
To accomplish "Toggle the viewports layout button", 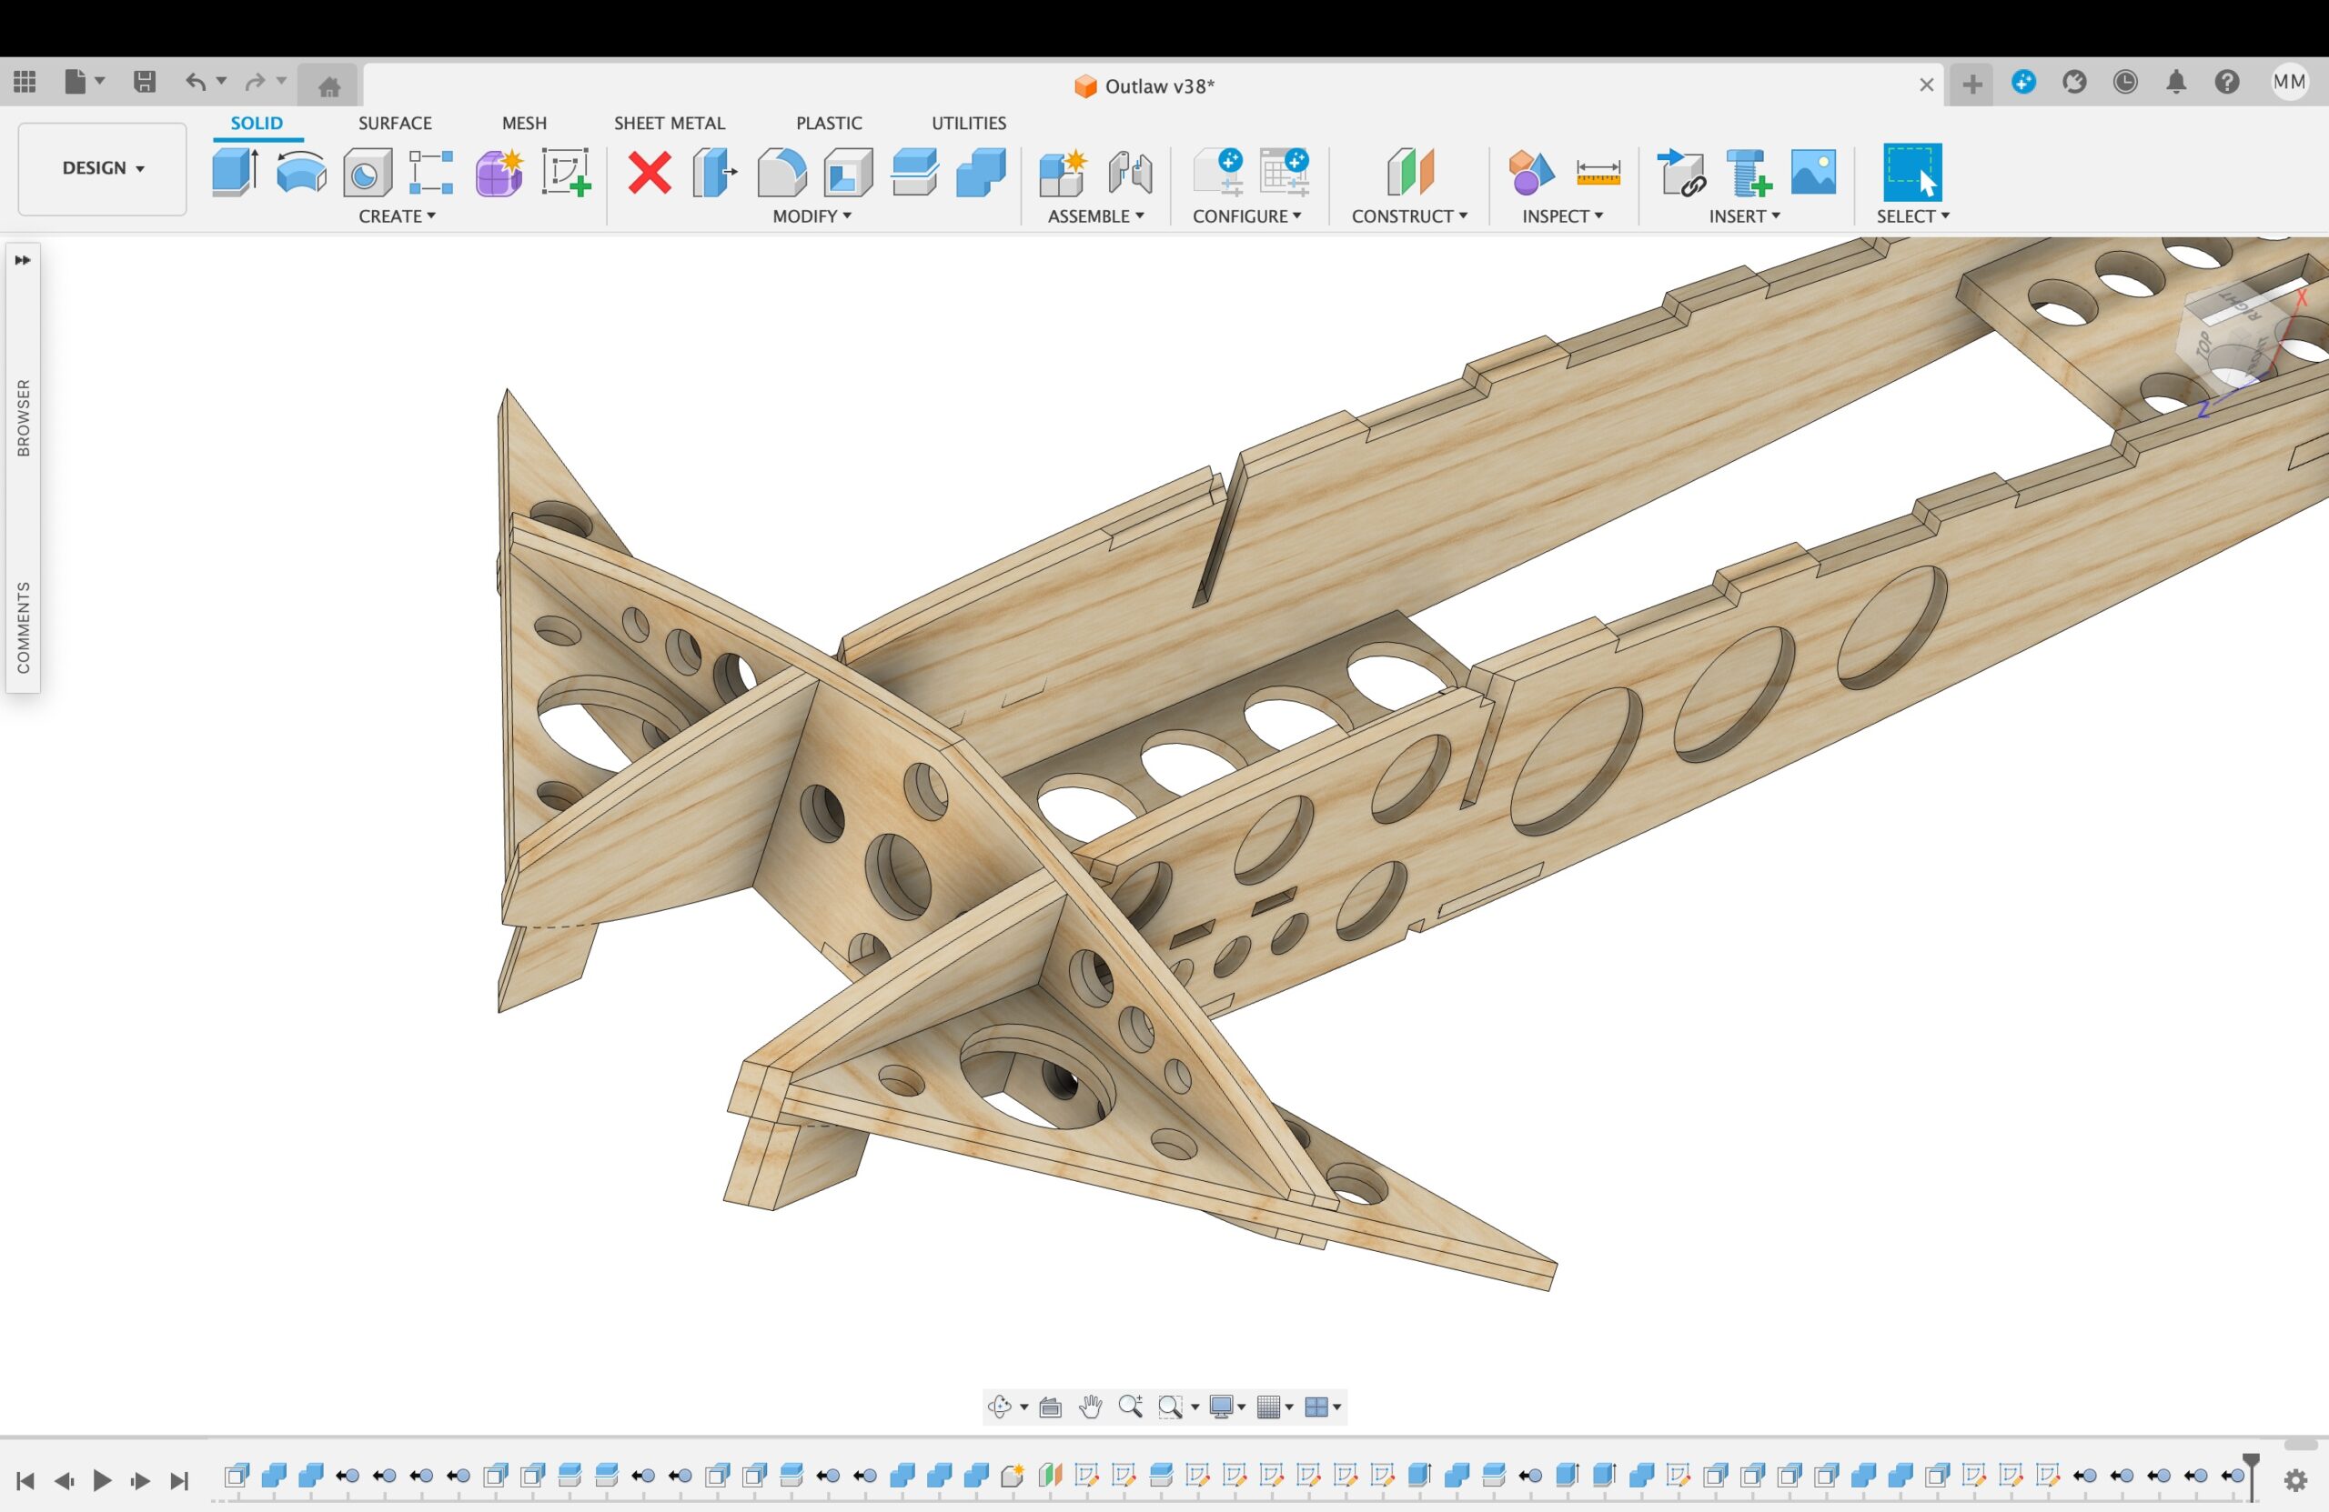I will click(x=1323, y=1407).
